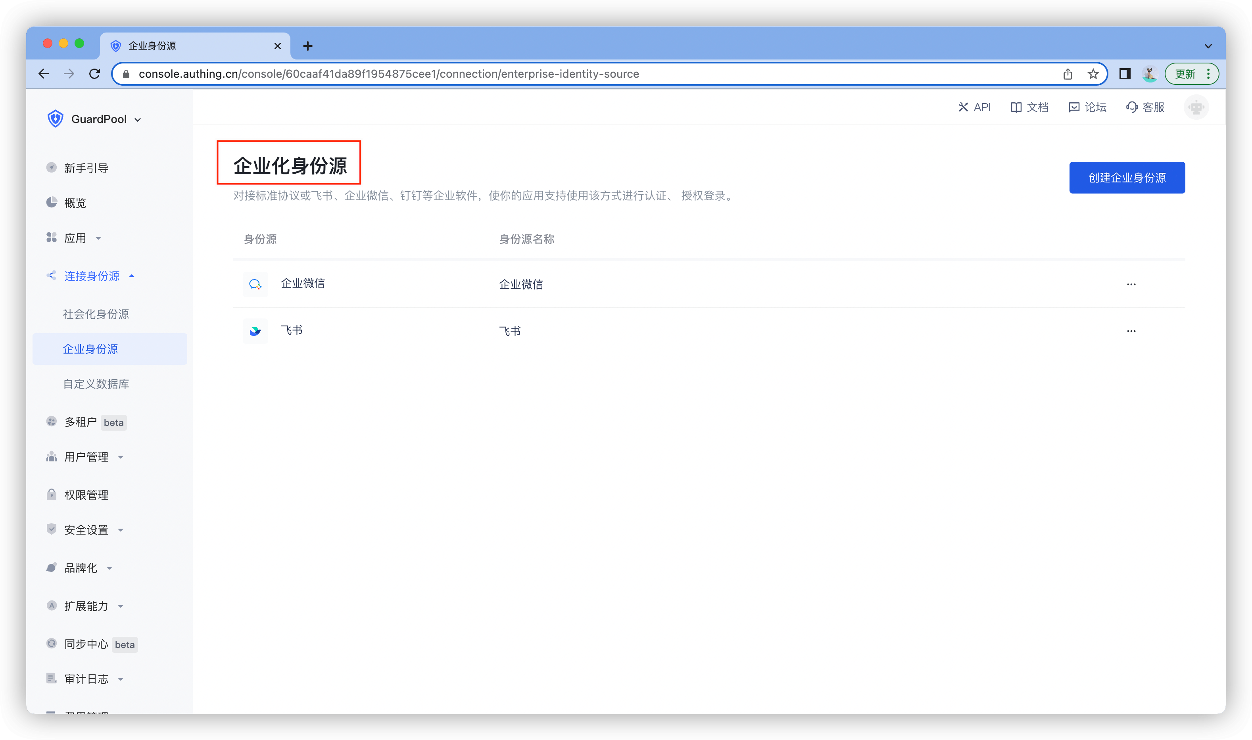Expand the 应用 sidebar menu
This screenshot has height=740, width=1252.
(x=75, y=238)
